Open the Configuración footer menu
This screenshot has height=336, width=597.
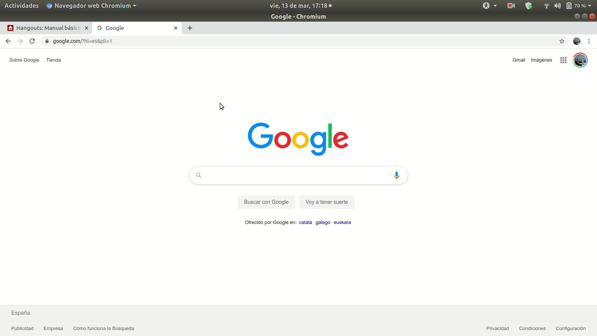pos(571,329)
